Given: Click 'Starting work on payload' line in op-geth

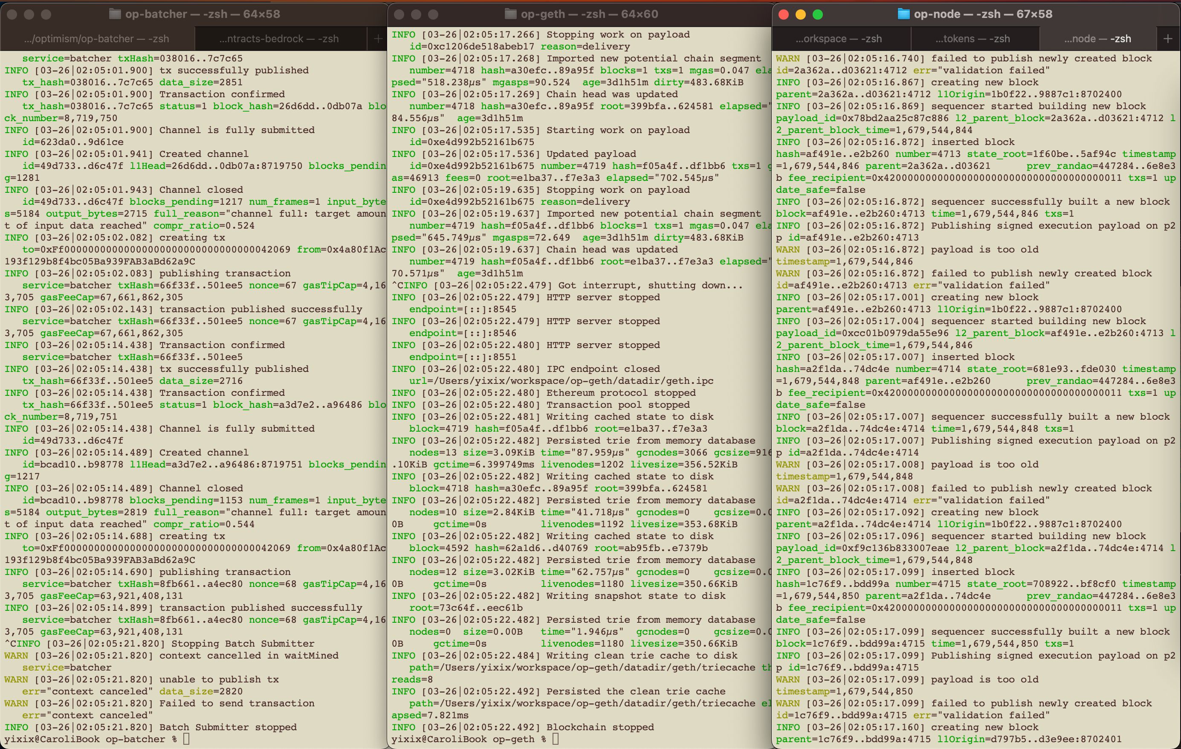Looking at the screenshot, I should click(541, 130).
